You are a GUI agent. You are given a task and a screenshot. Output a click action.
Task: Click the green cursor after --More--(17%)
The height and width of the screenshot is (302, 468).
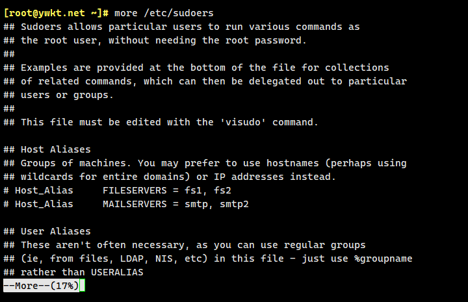tap(83, 286)
